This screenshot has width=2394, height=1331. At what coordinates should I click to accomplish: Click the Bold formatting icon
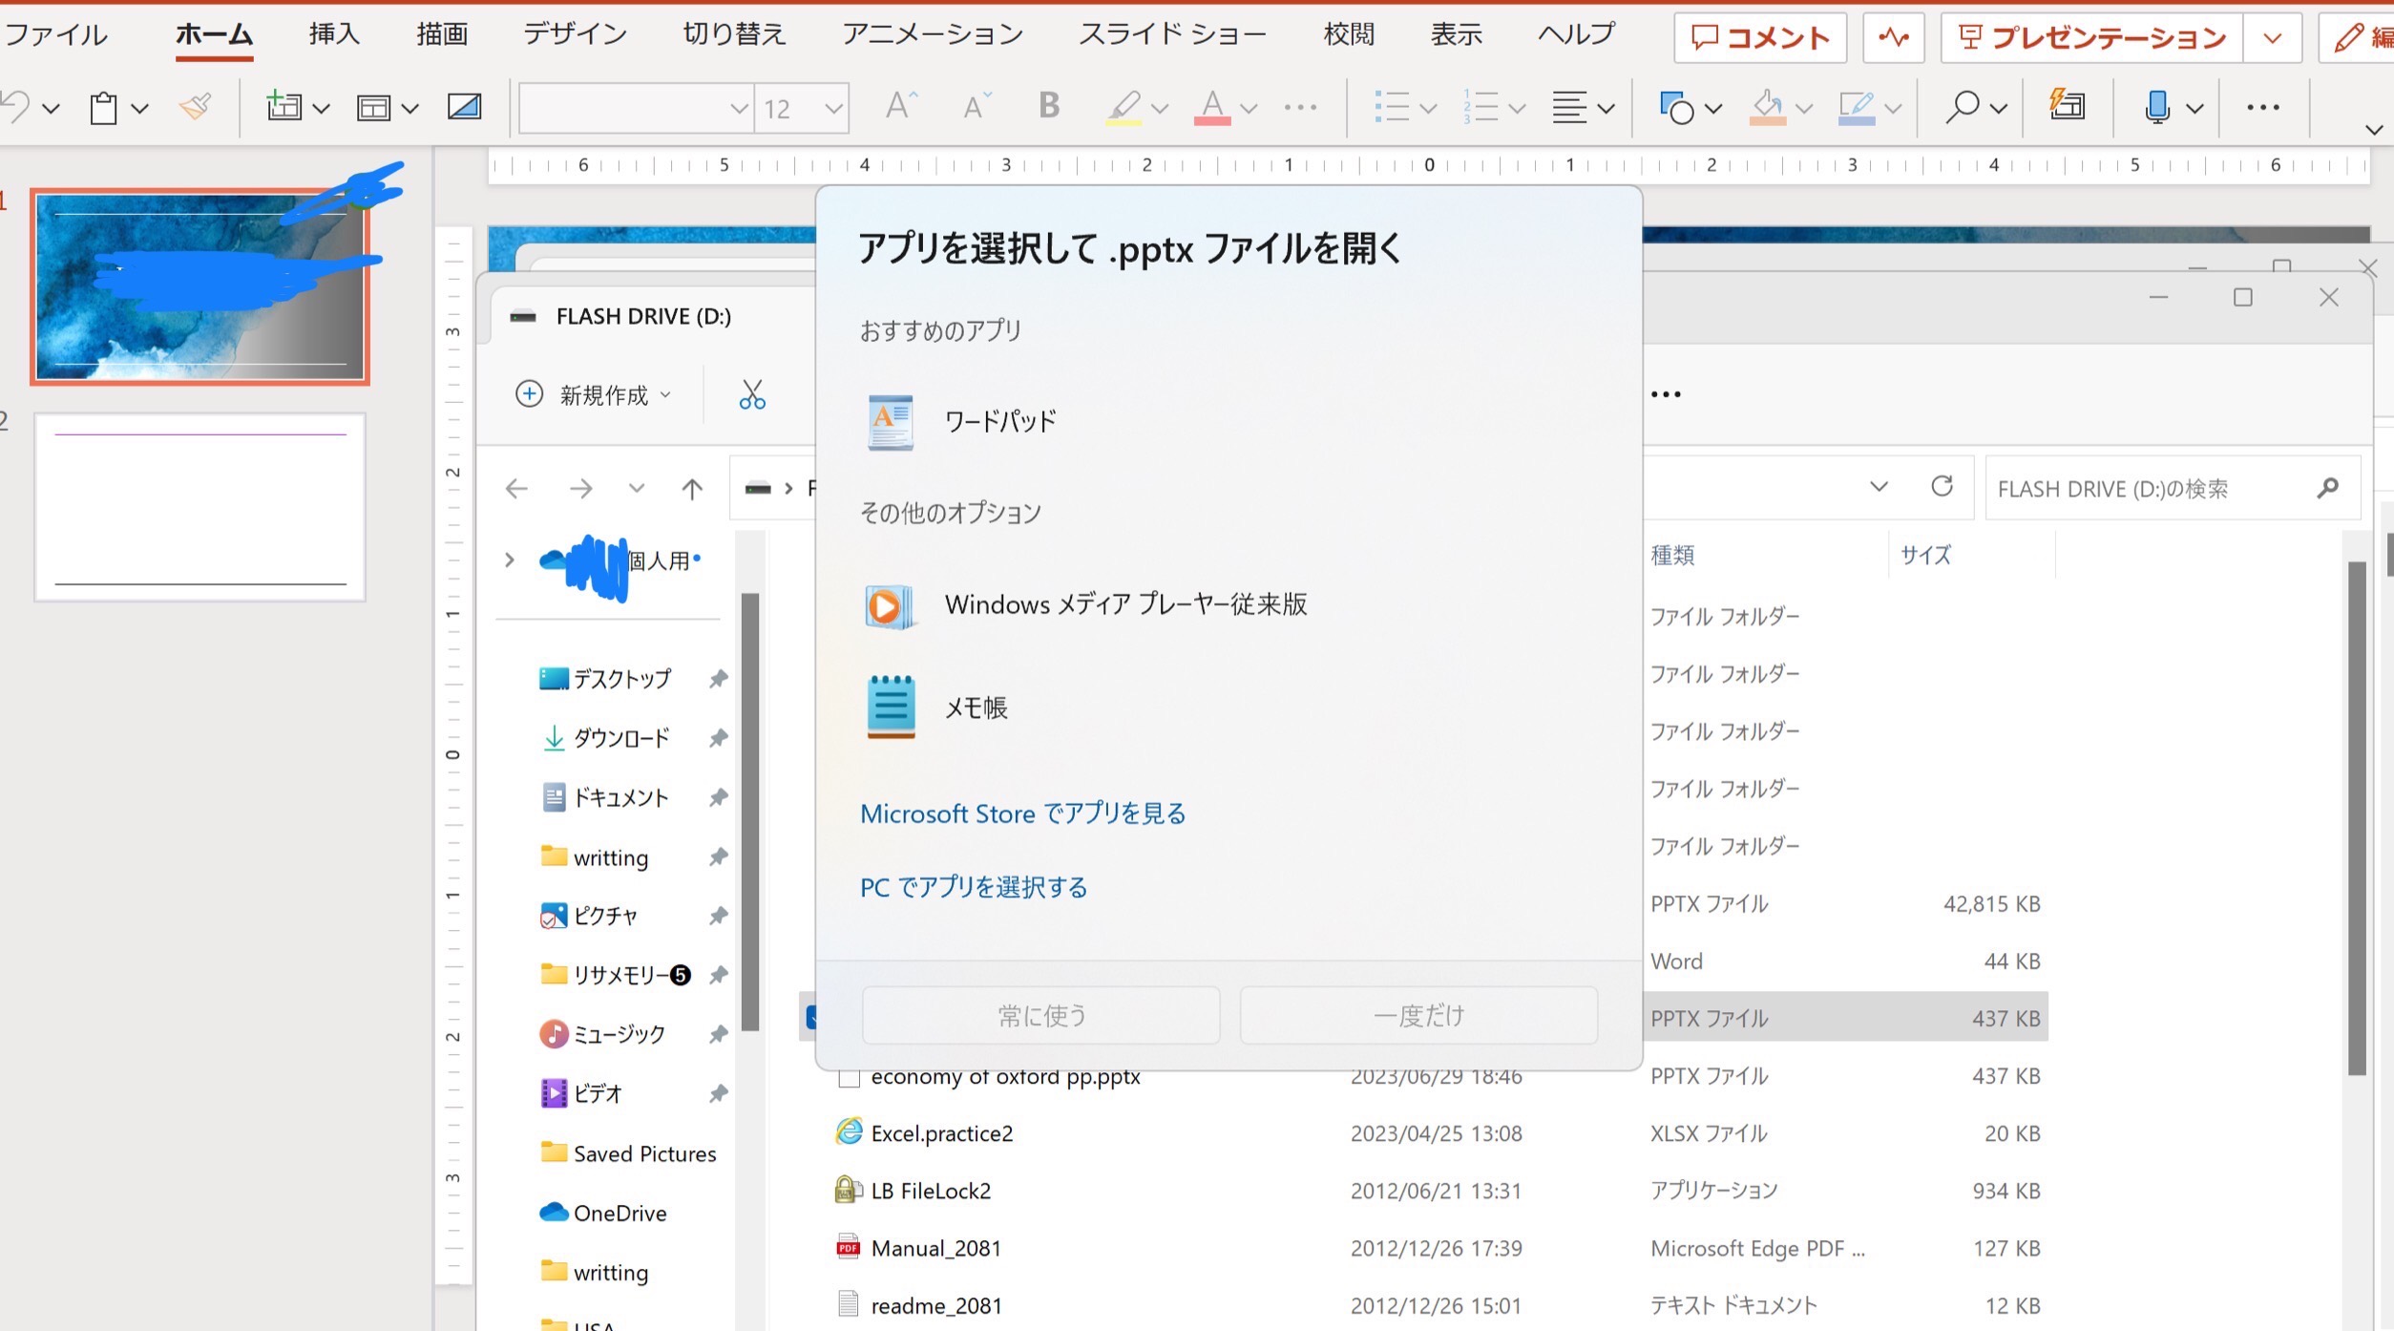[x=1049, y=106]
